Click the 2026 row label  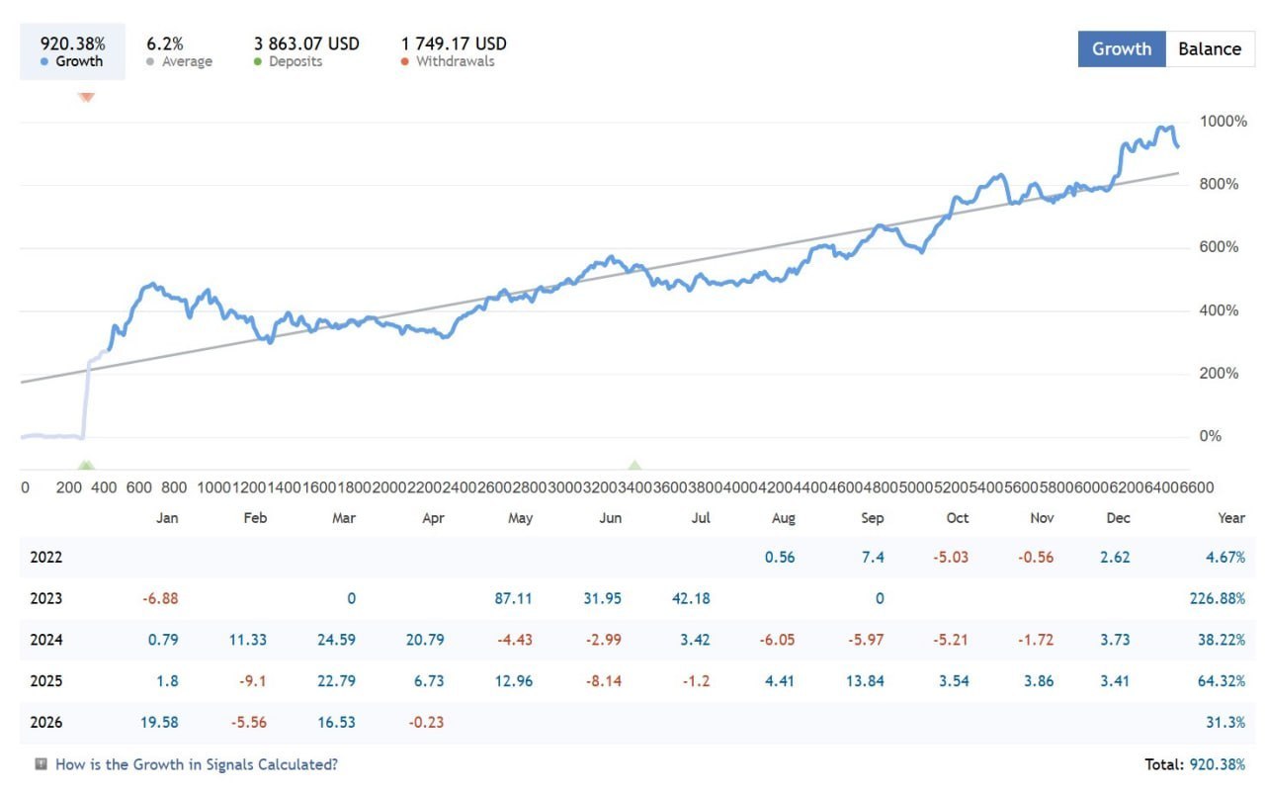point(46,723)
